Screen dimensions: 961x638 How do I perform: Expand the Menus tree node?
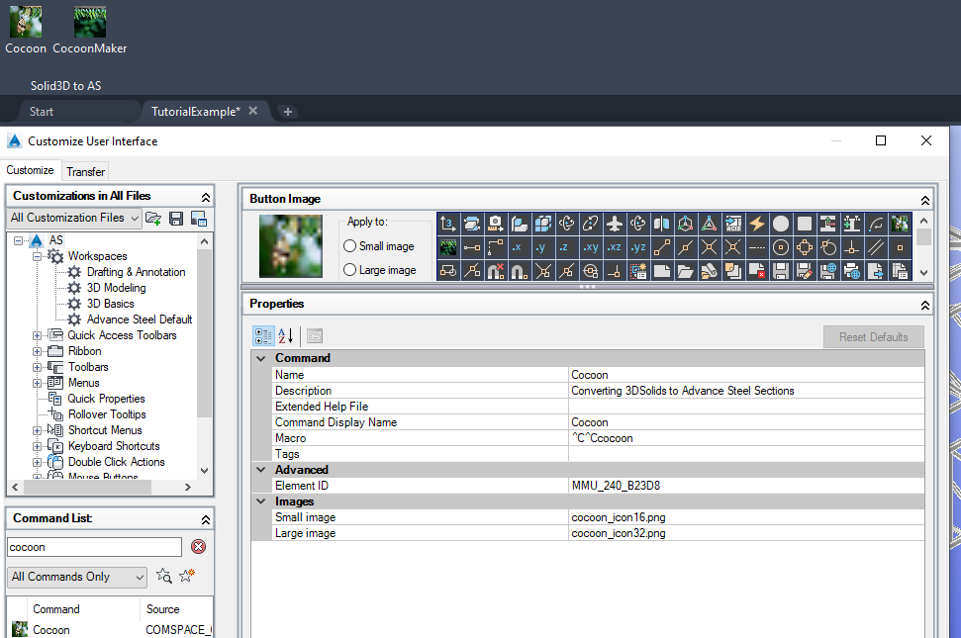(38, 383)
